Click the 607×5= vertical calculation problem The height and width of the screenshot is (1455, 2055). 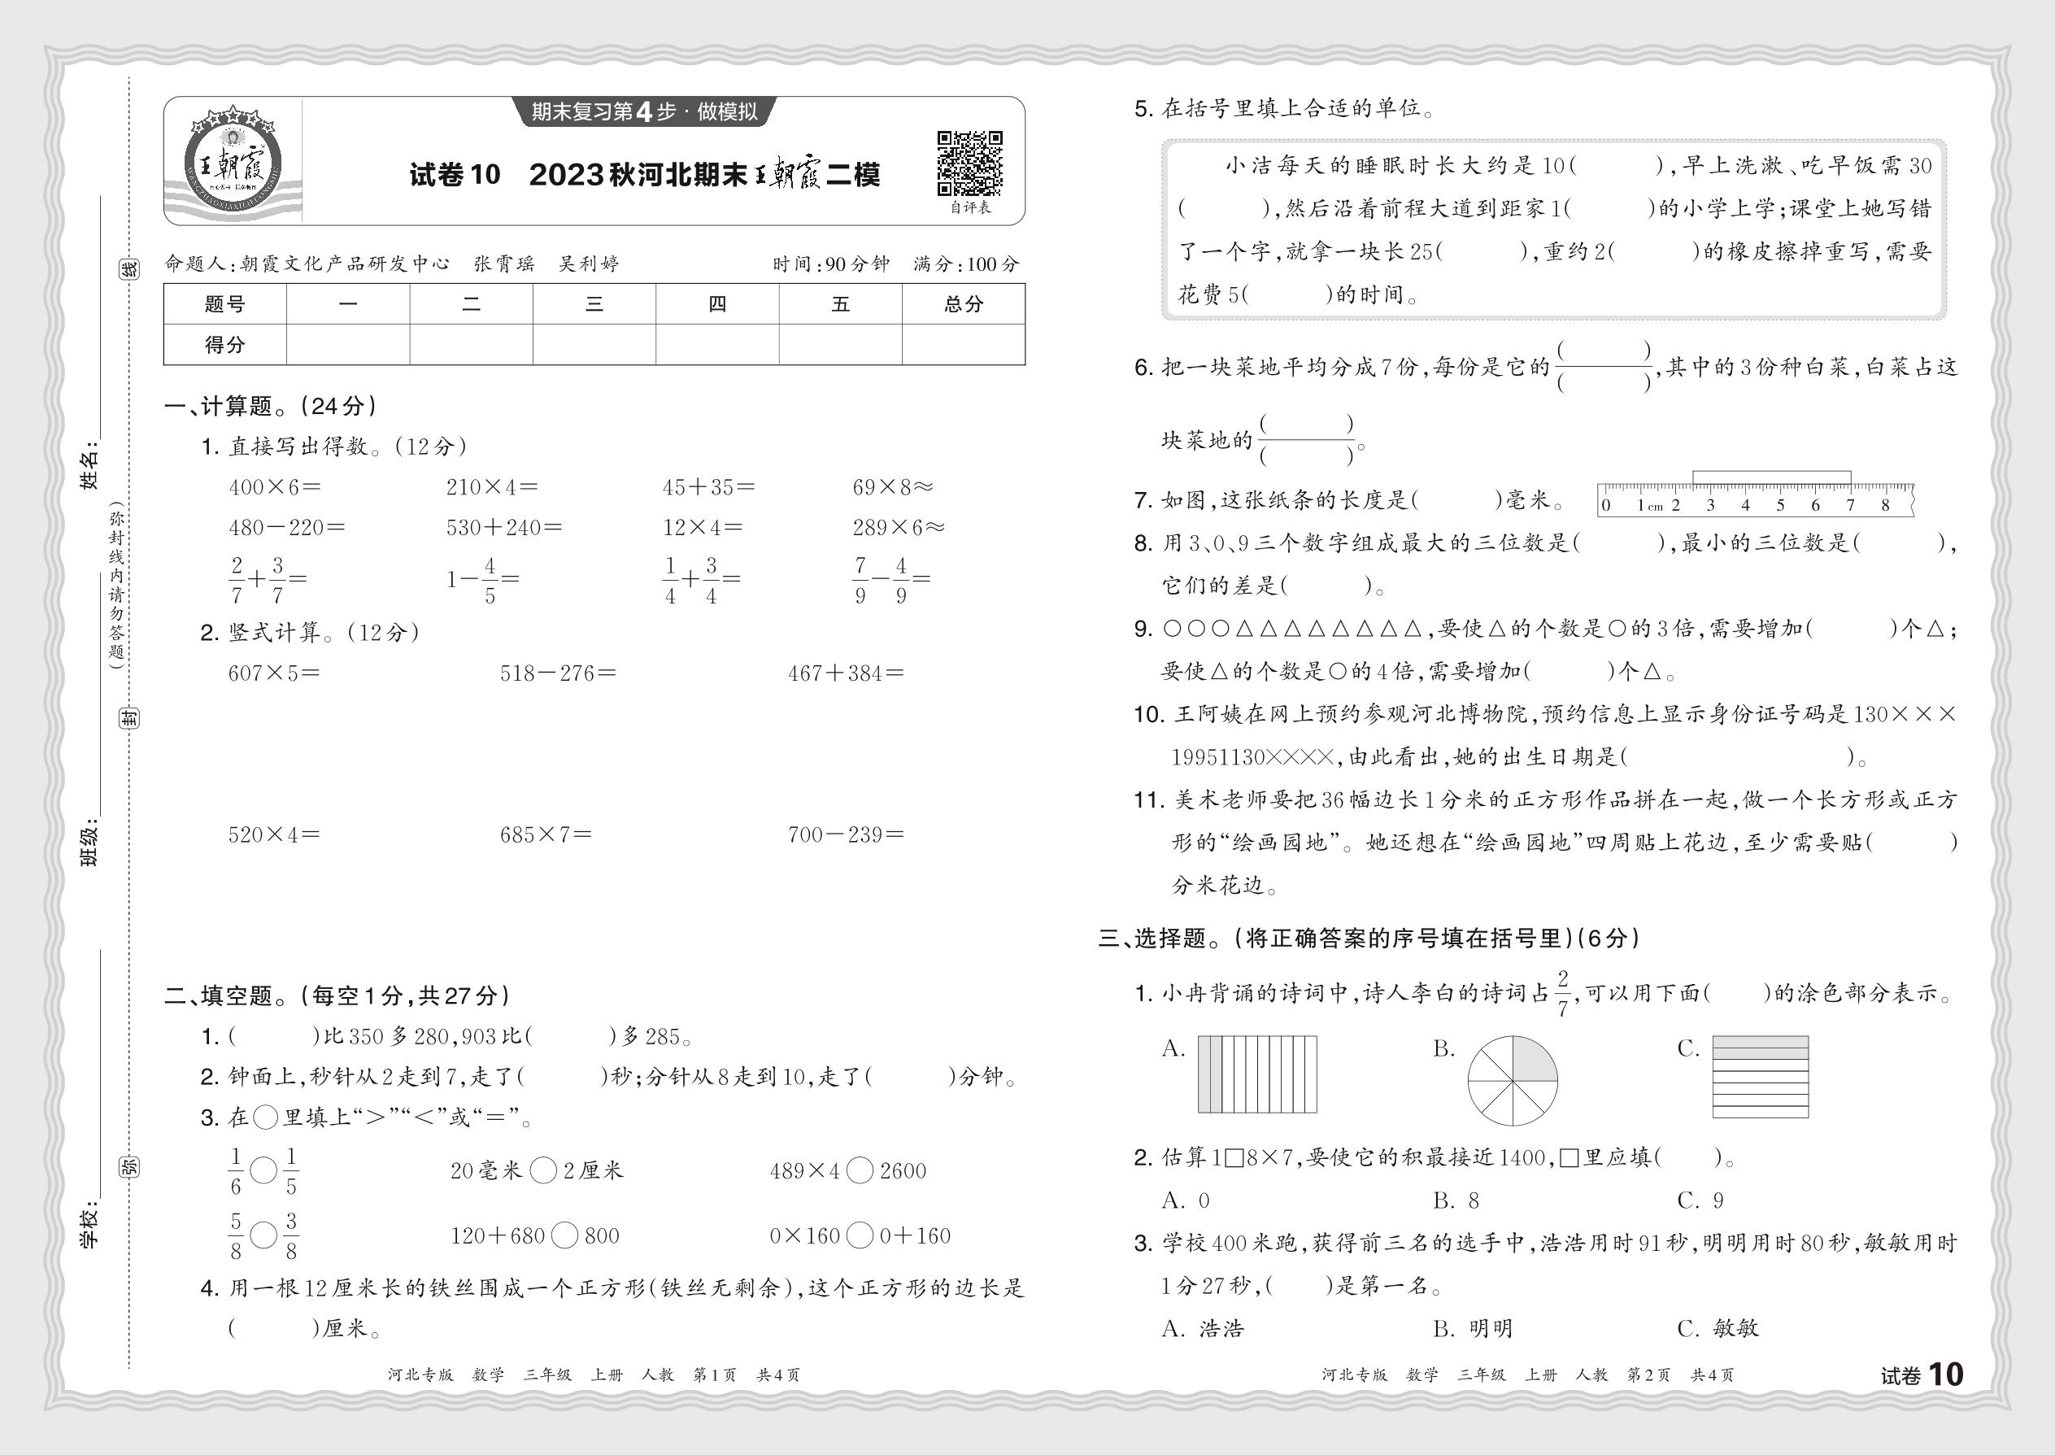pyautogui.click(x=273, y=673)
